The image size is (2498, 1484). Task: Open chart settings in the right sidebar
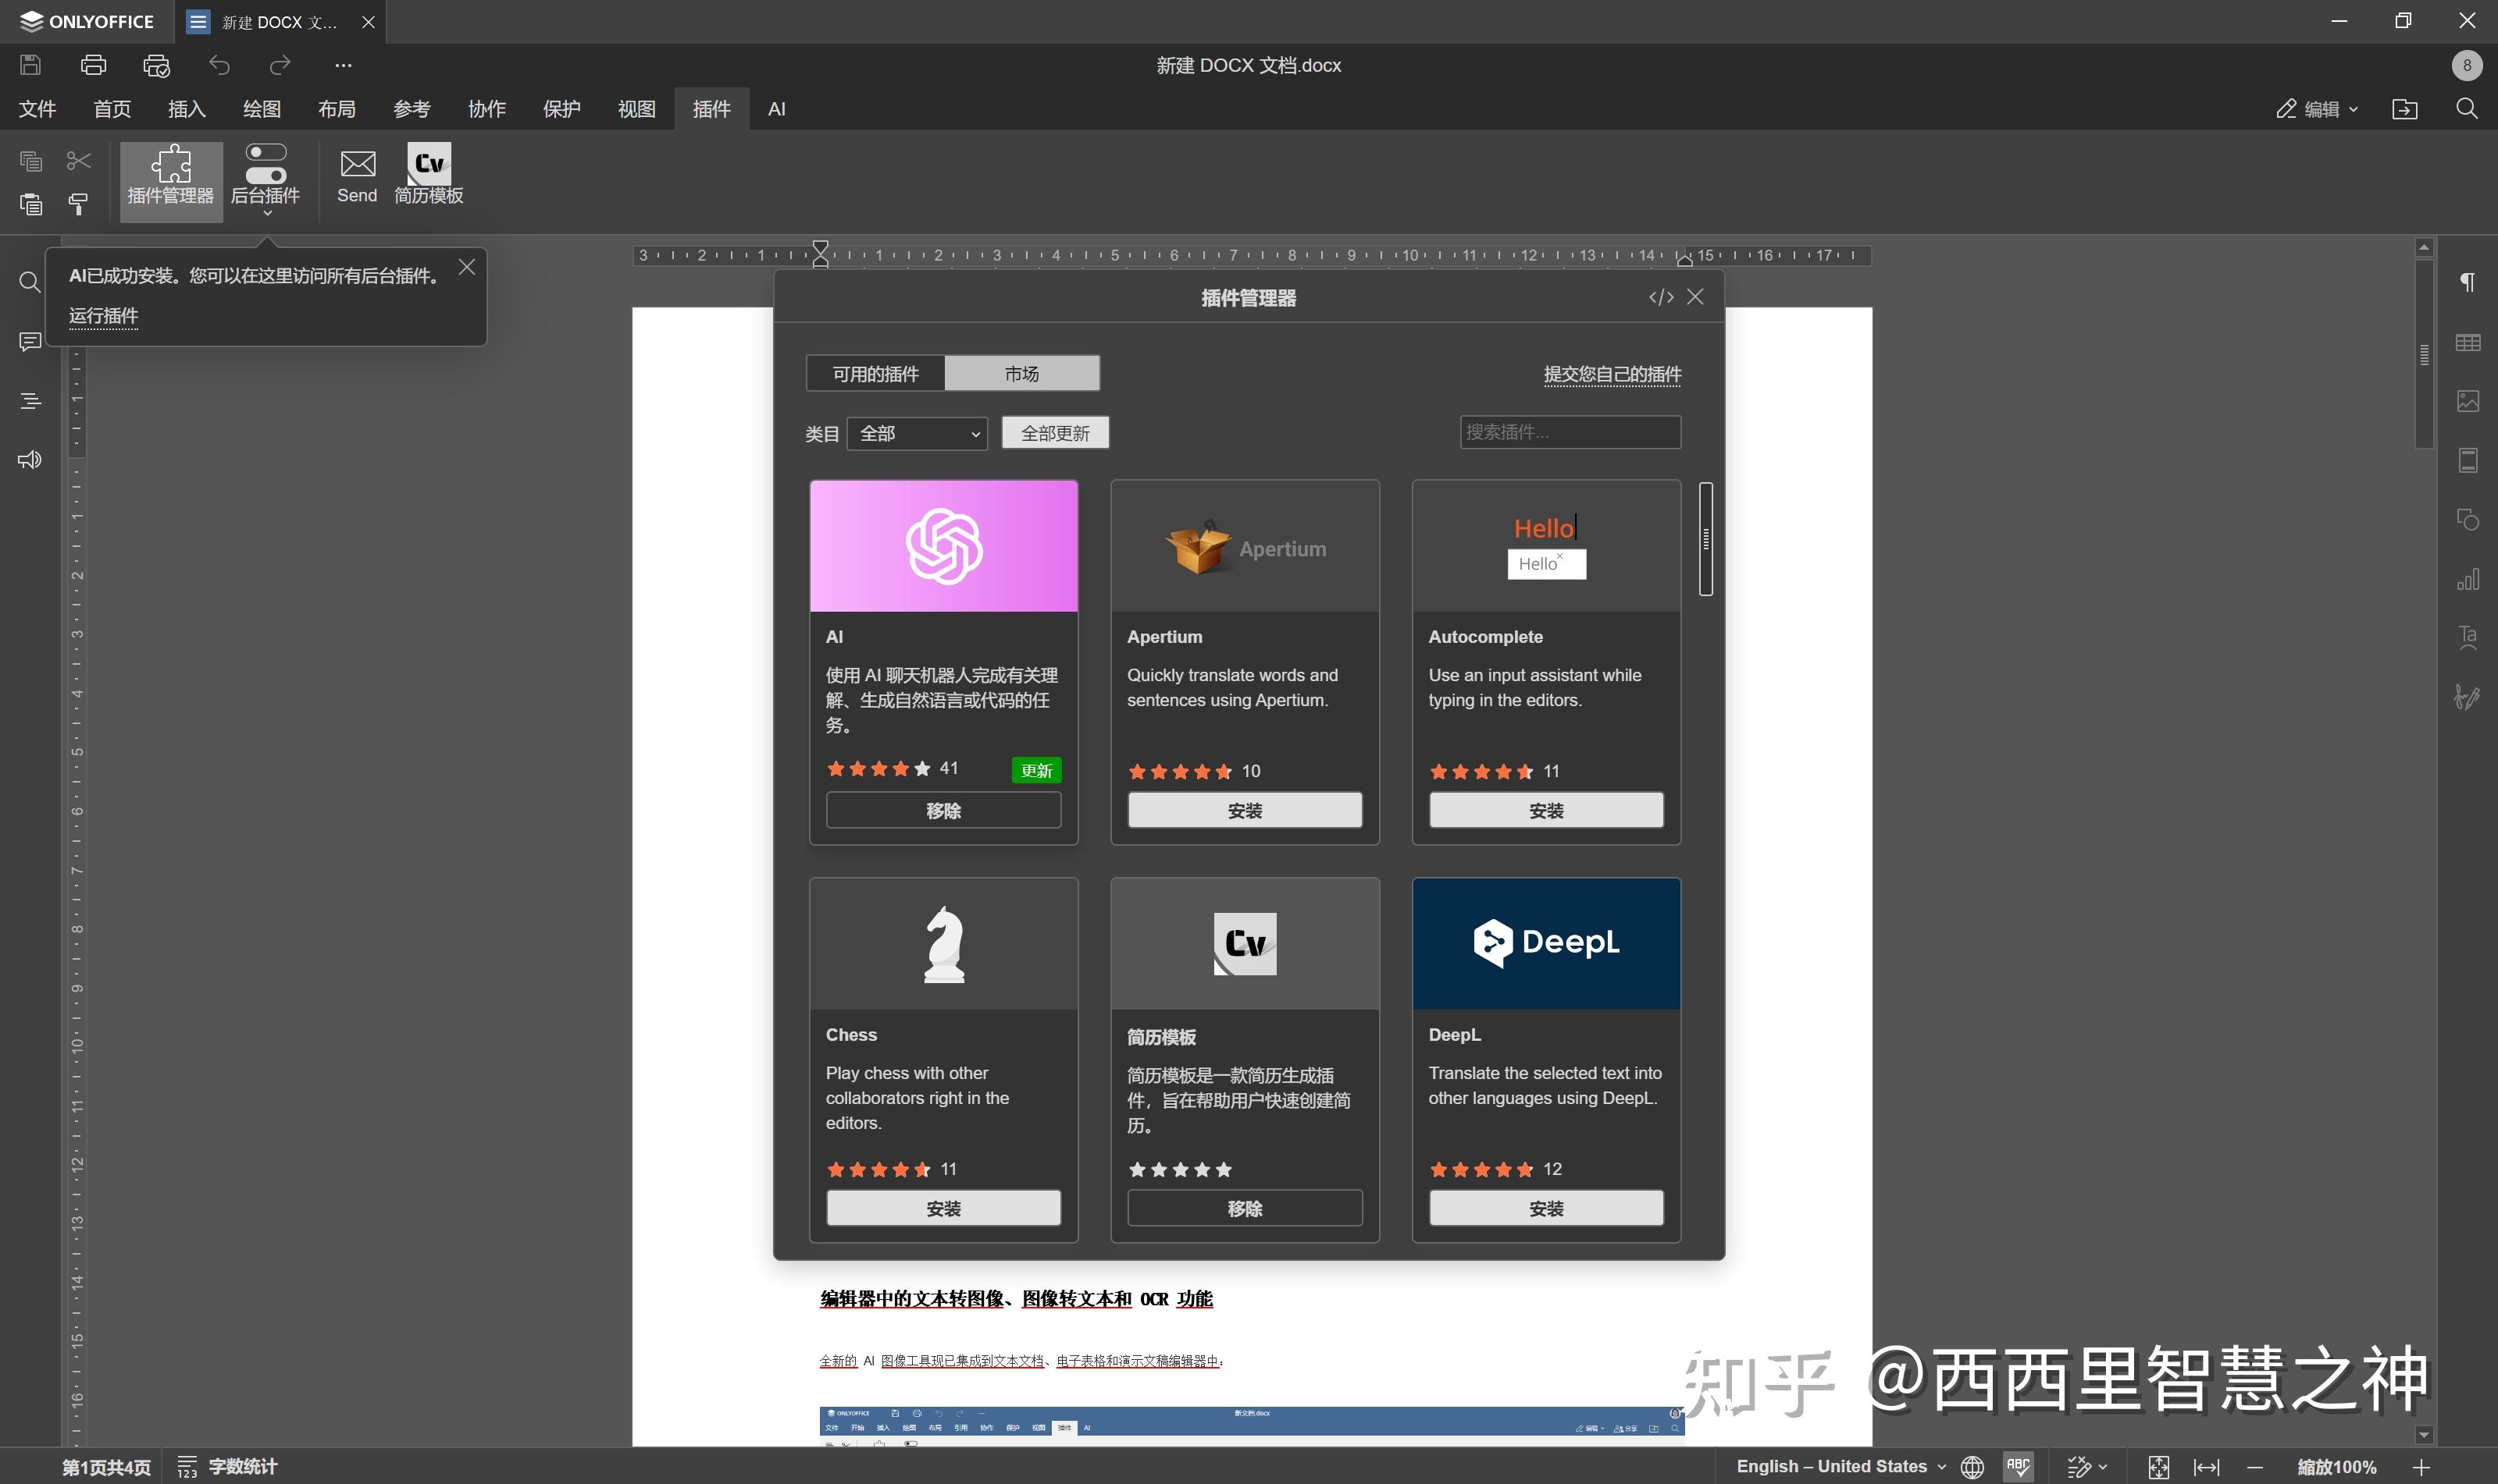(x=2469, y=578)
